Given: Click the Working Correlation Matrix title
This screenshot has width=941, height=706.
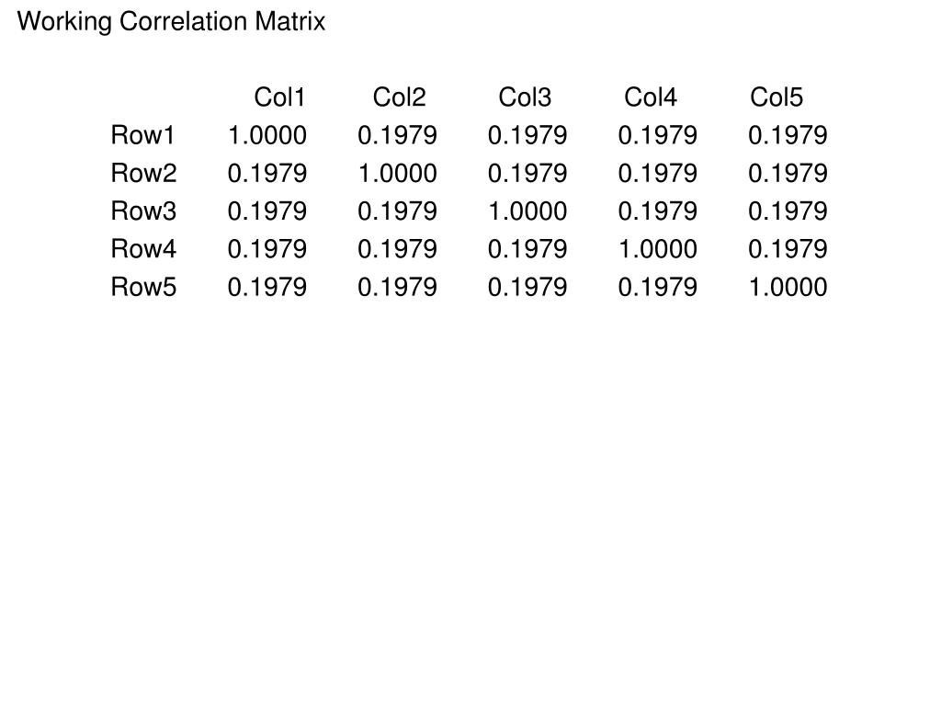Looking at the screenshot, I should 171,22.
